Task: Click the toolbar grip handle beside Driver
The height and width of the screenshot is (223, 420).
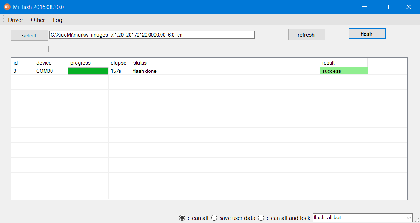Action: coord(3,20)
